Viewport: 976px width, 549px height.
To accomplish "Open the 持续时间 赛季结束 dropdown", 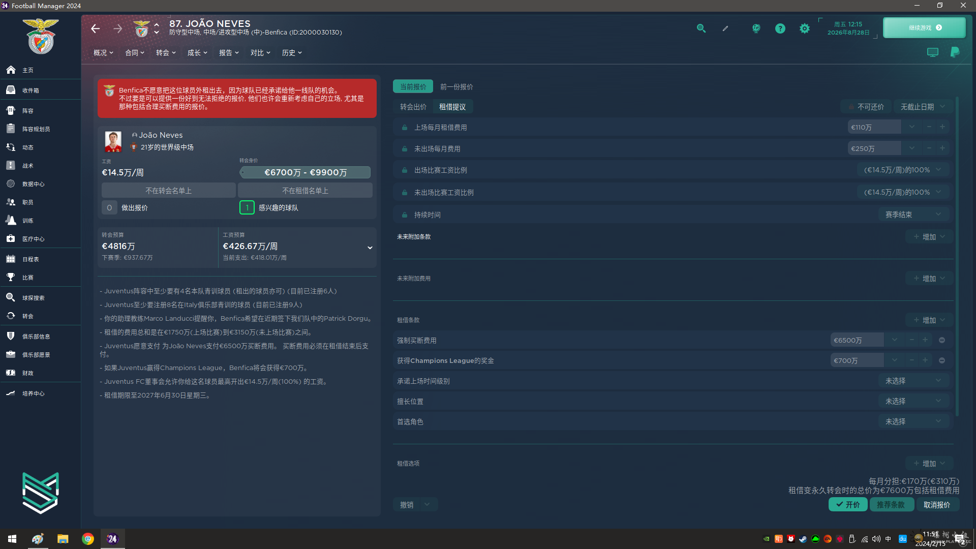I will tap(913, 215).
